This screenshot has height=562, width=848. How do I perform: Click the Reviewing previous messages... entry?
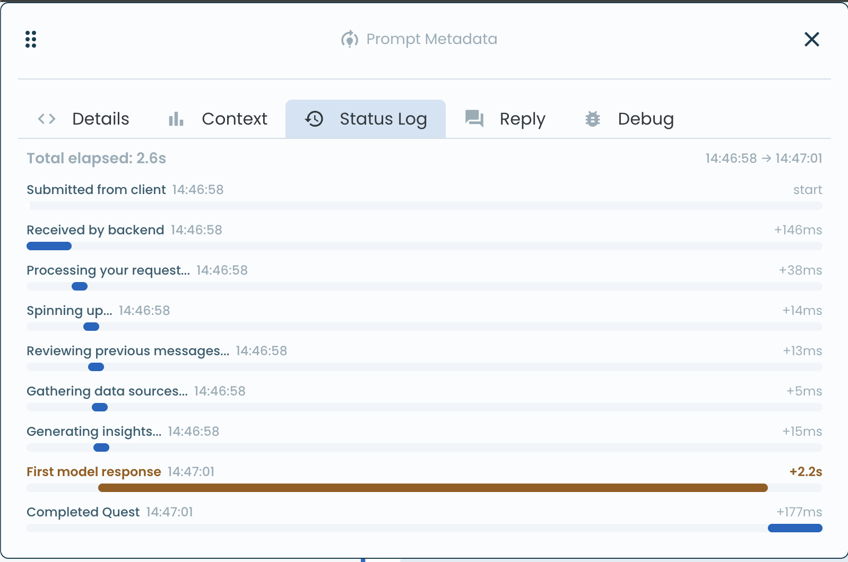(x=425, y=357)
